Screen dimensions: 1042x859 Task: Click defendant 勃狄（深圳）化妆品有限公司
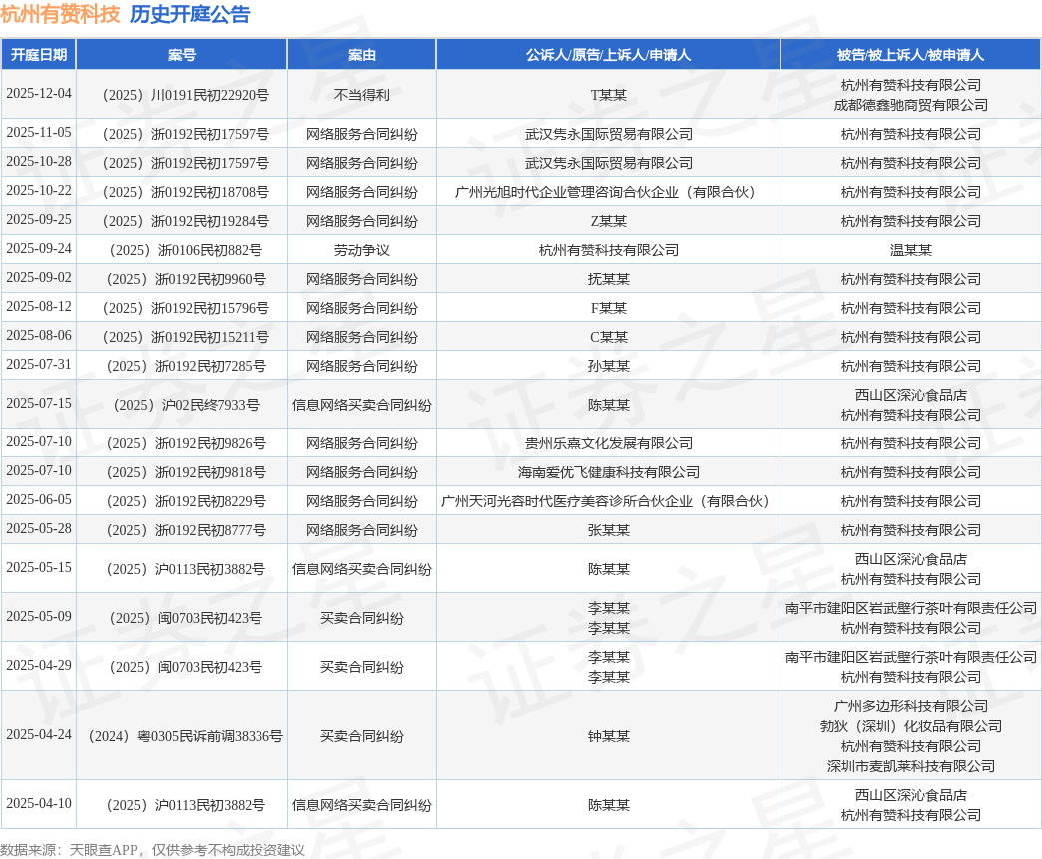910,726
